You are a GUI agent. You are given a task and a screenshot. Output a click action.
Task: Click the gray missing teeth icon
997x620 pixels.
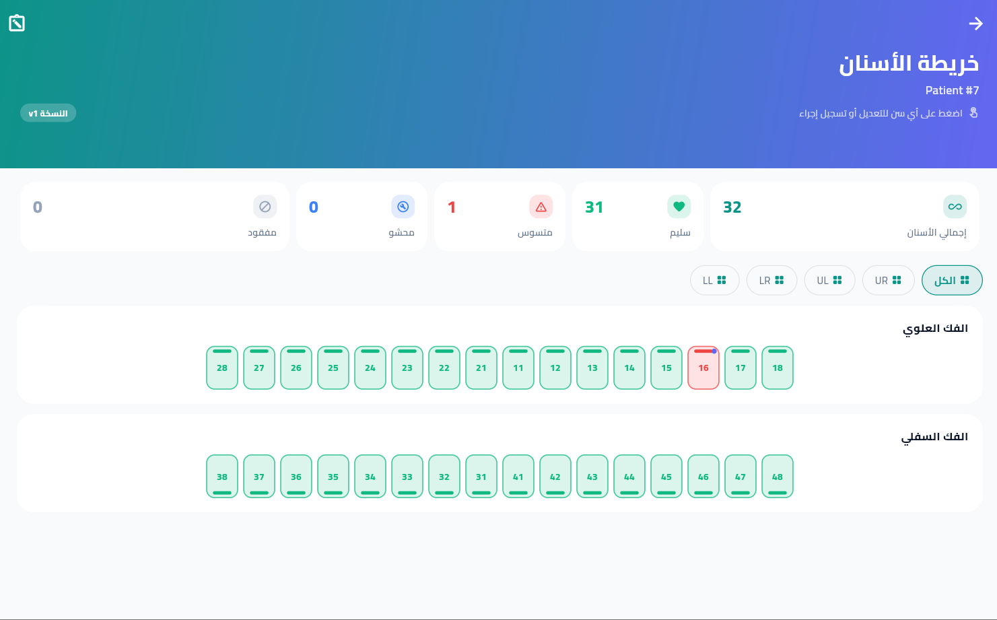click(265, 207)
